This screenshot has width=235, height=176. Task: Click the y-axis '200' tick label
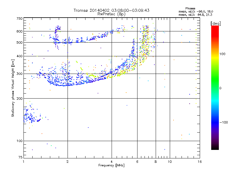tap(19, 99)
